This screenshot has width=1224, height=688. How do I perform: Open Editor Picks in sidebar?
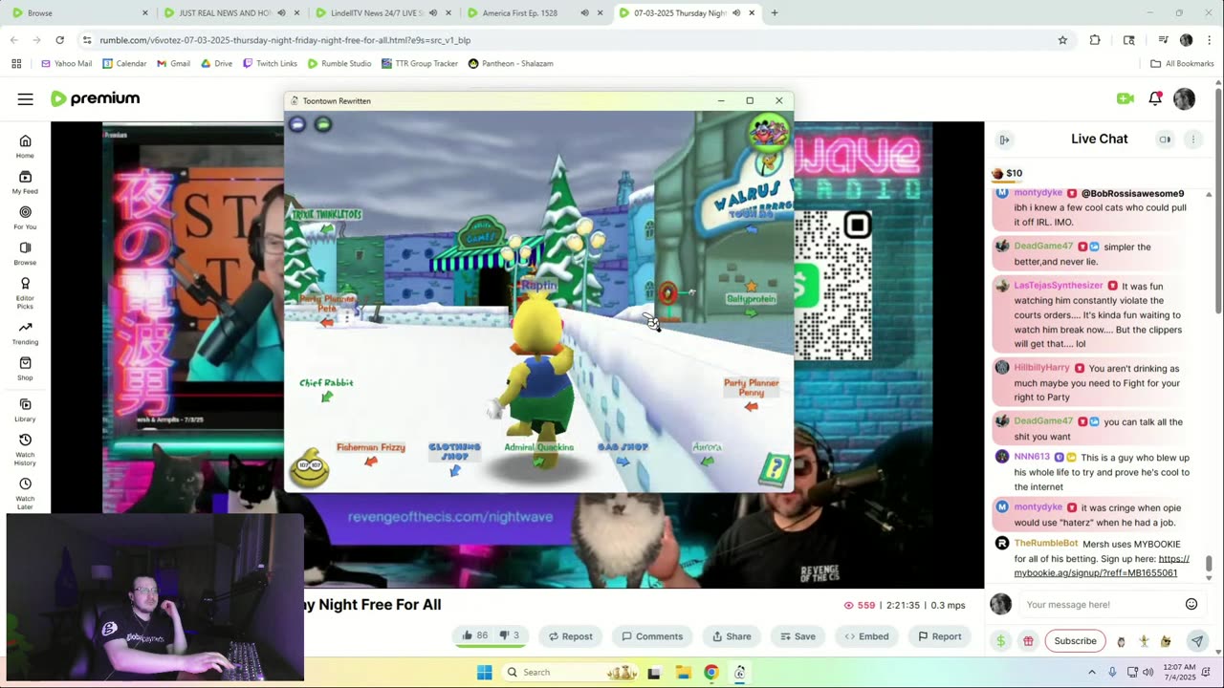(25, 291)
